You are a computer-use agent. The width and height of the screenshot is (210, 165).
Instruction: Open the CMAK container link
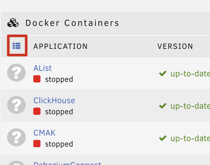tap(44, 133)
